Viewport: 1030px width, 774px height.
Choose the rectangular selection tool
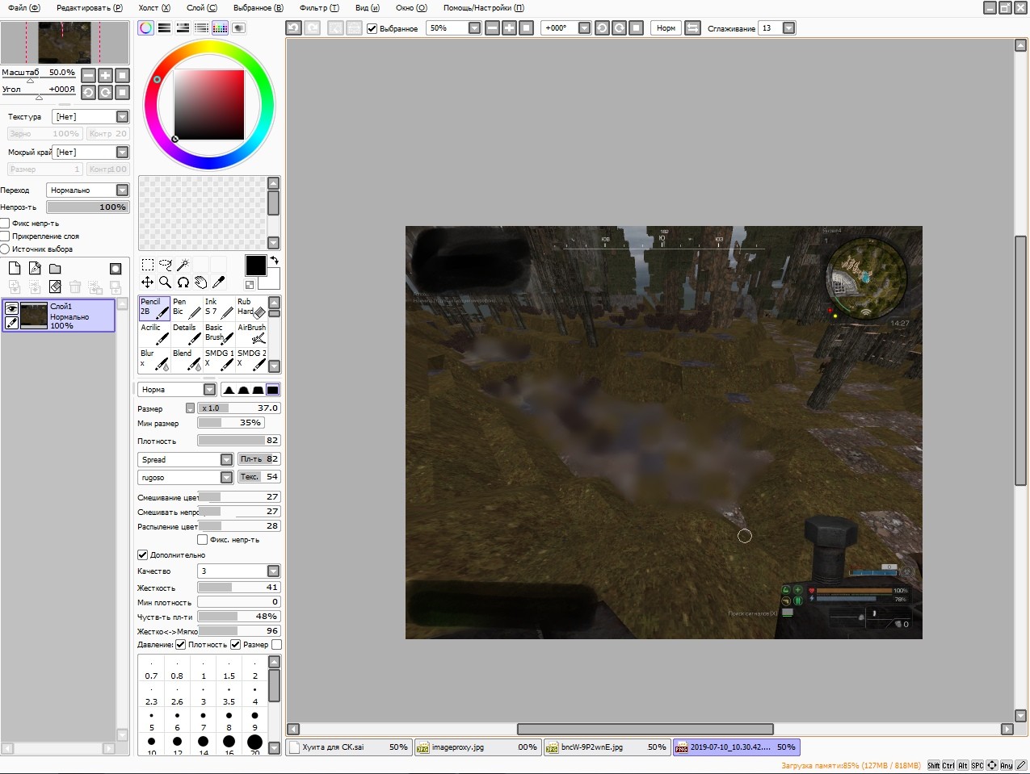pyautogui.click(x=147, y=265)
